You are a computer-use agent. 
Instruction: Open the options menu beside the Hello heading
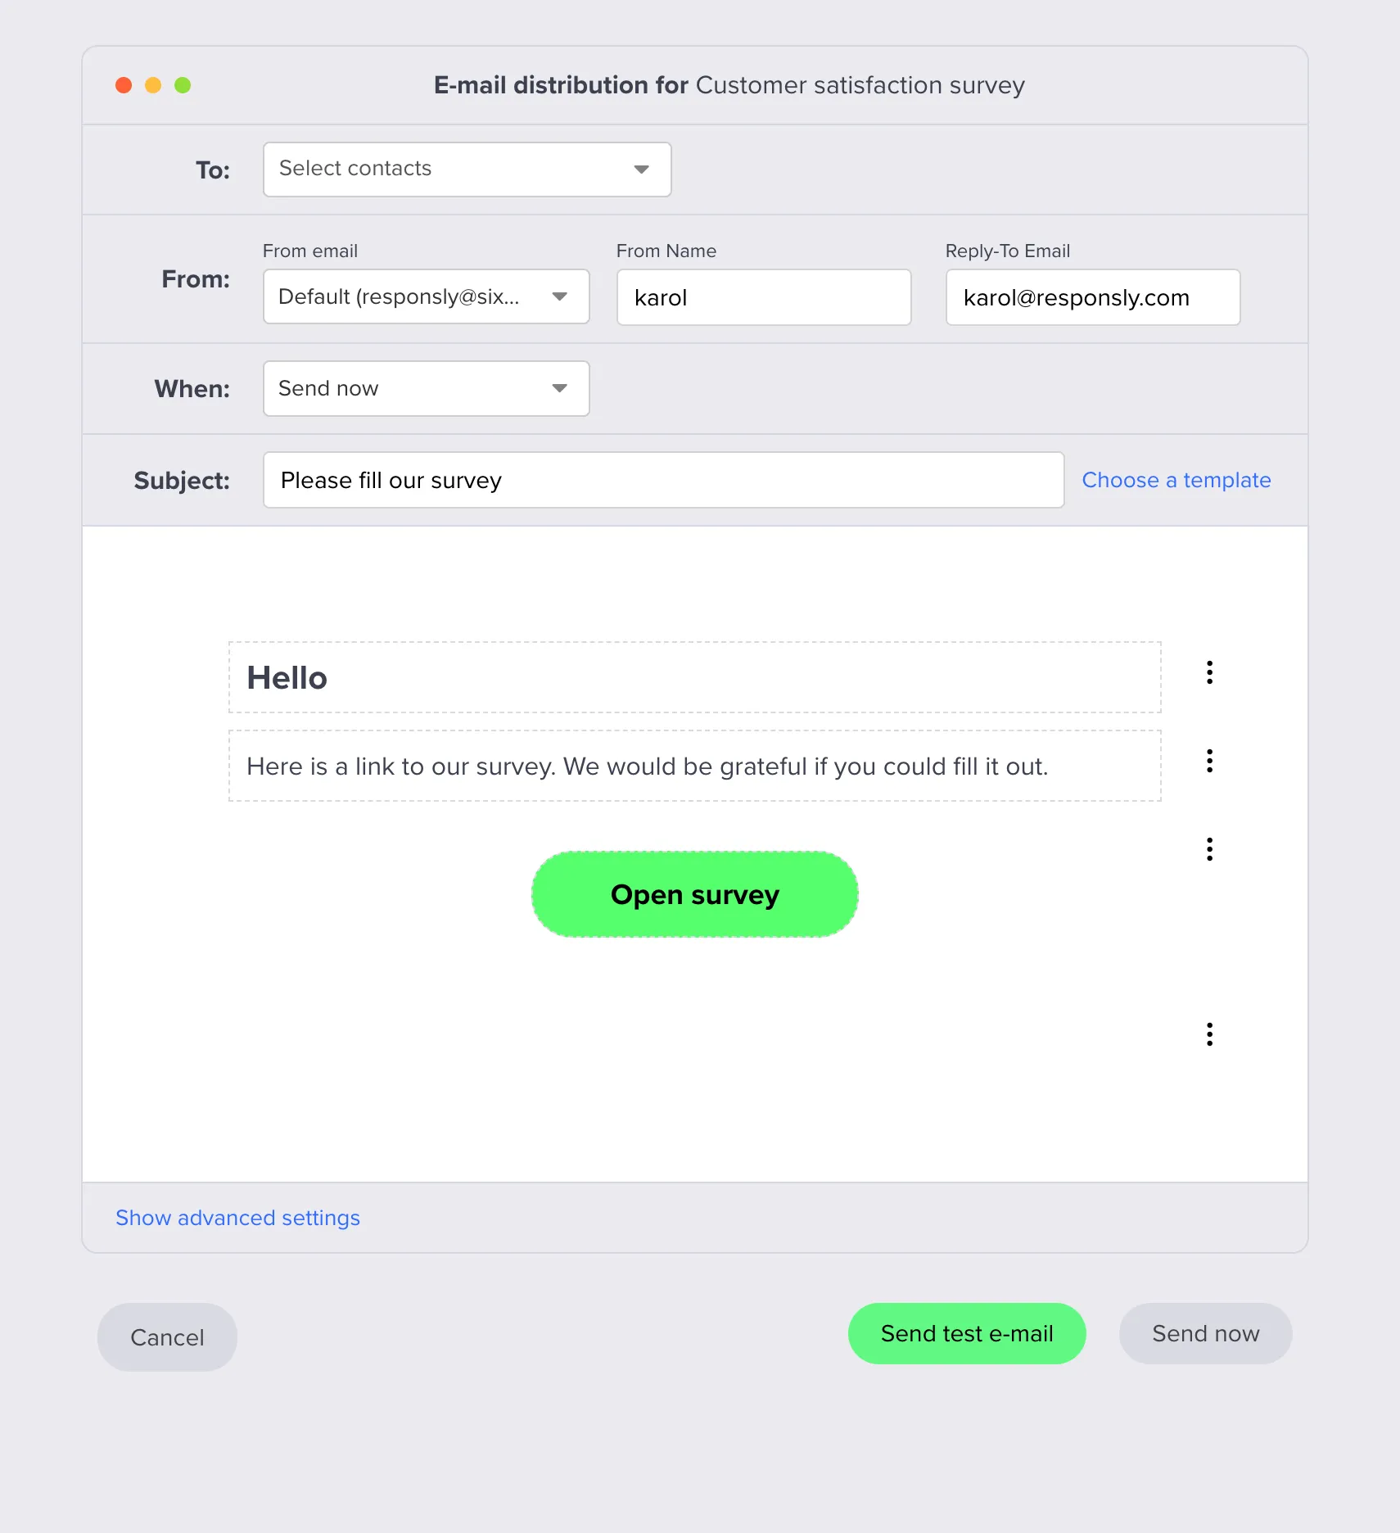pos(1209,673)
